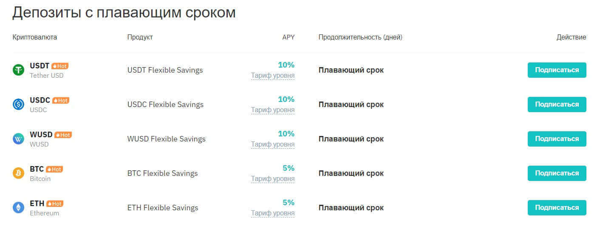Click the Криптовалюта column header
Viewport: 600px width, 226px height.
click(35, 37)
